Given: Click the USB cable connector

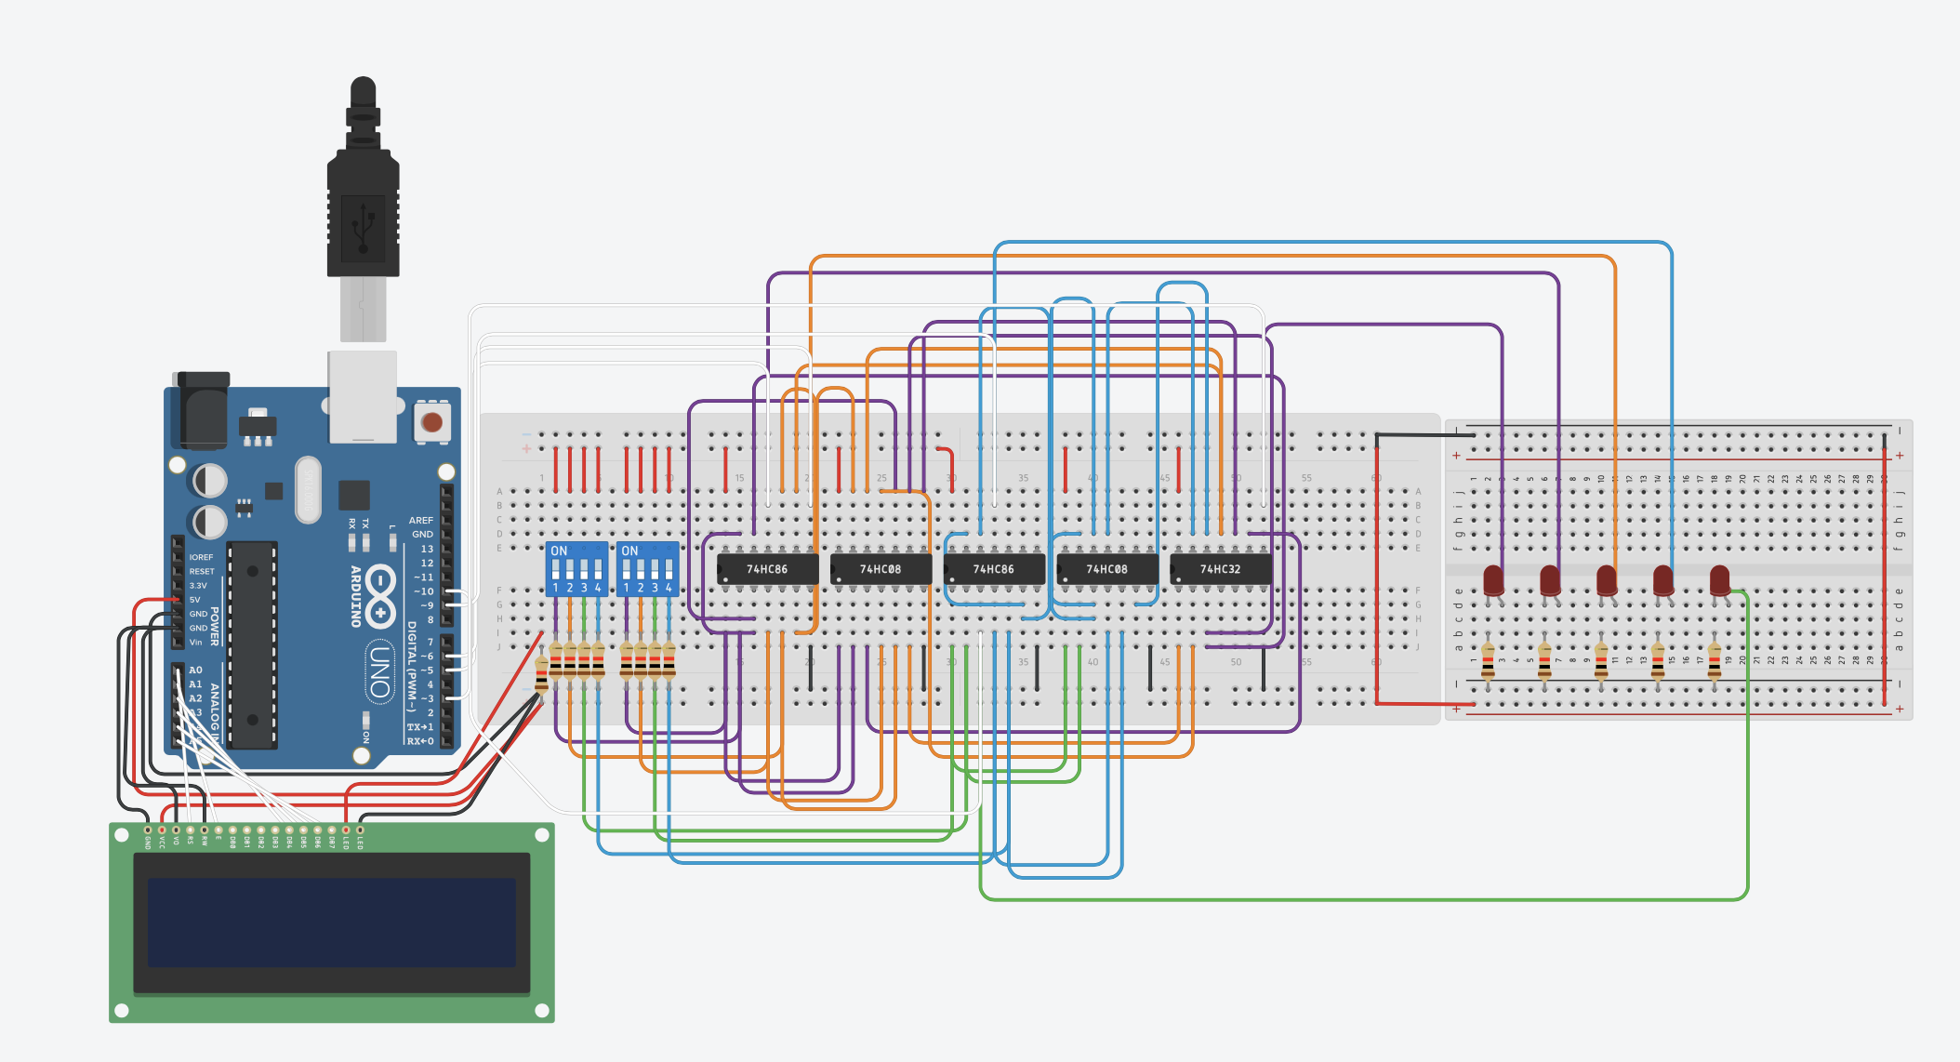Looking at the screenshot, I should point(363,214).
